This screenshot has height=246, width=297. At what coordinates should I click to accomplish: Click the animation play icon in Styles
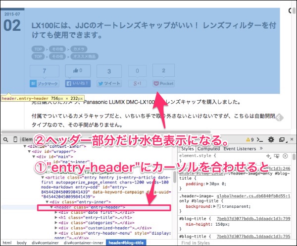[285, 156]
